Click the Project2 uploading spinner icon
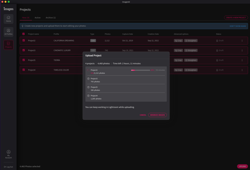The height and width of the screenshot is (170, 250). point(88,70)
